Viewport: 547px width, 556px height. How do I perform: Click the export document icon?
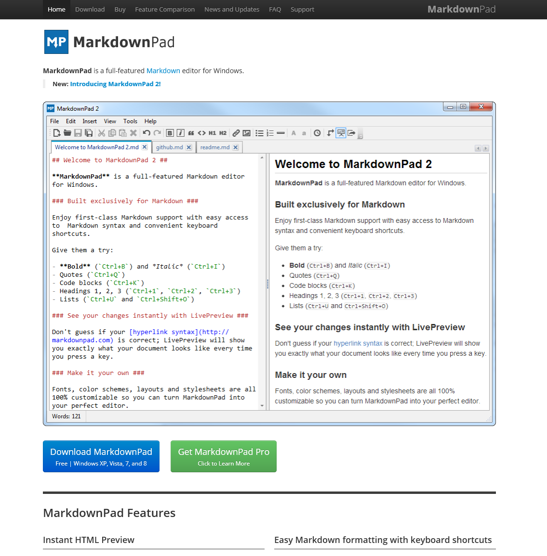click(351, 133)
